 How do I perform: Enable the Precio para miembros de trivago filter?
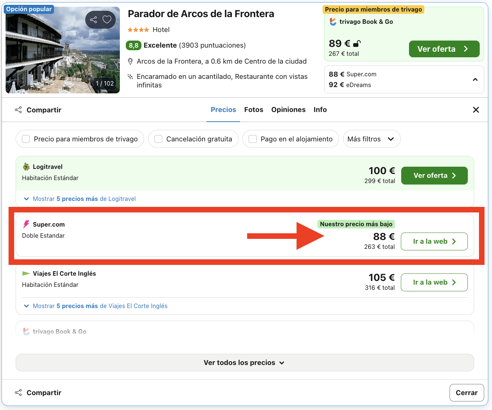[26, 139]
